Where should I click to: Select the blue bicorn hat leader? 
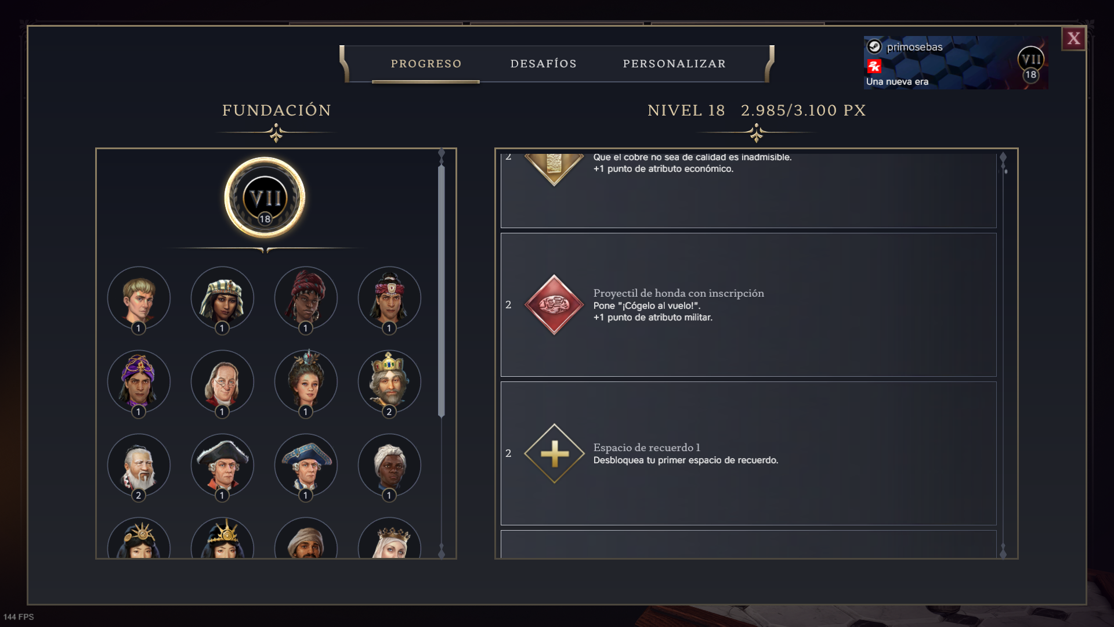(306, 466)
